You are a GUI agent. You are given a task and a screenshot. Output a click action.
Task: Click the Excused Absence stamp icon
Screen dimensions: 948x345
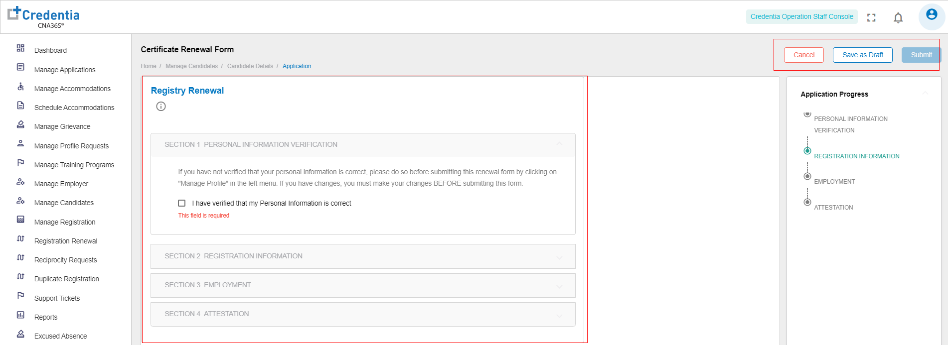pos(20,334)
